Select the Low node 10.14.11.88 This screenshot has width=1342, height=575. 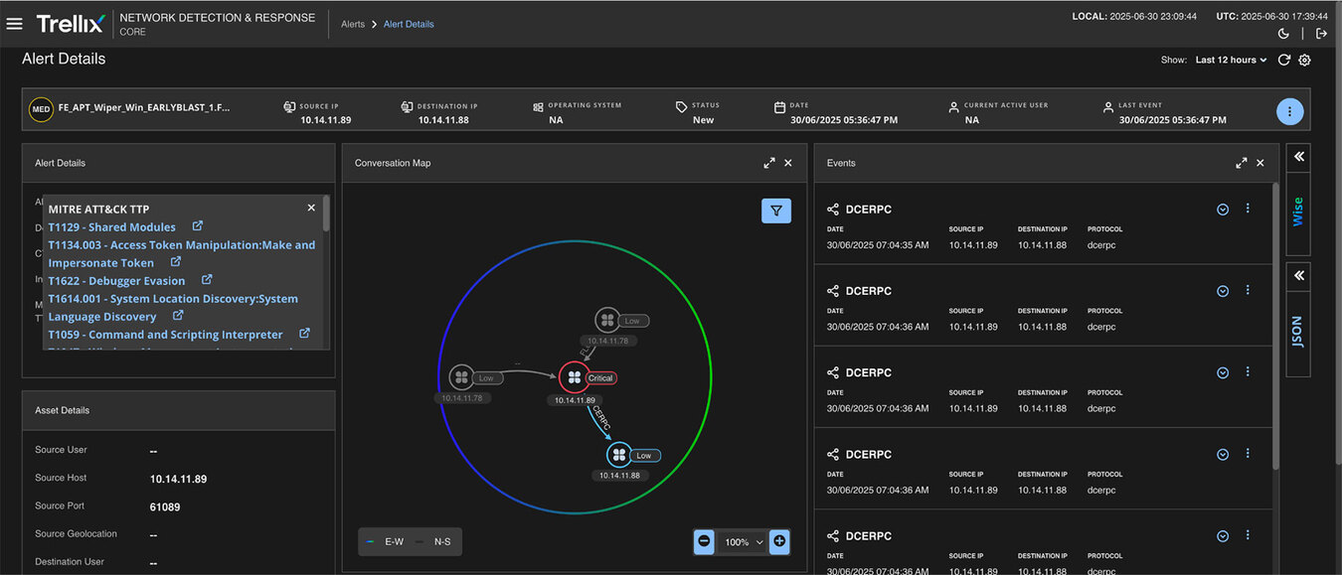[619, 455]
